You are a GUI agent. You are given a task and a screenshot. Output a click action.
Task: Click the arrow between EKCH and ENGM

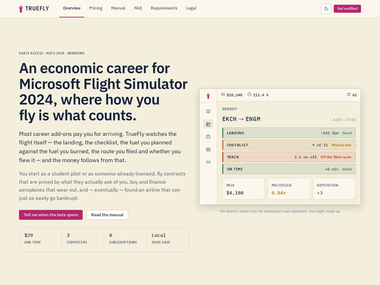241,119
